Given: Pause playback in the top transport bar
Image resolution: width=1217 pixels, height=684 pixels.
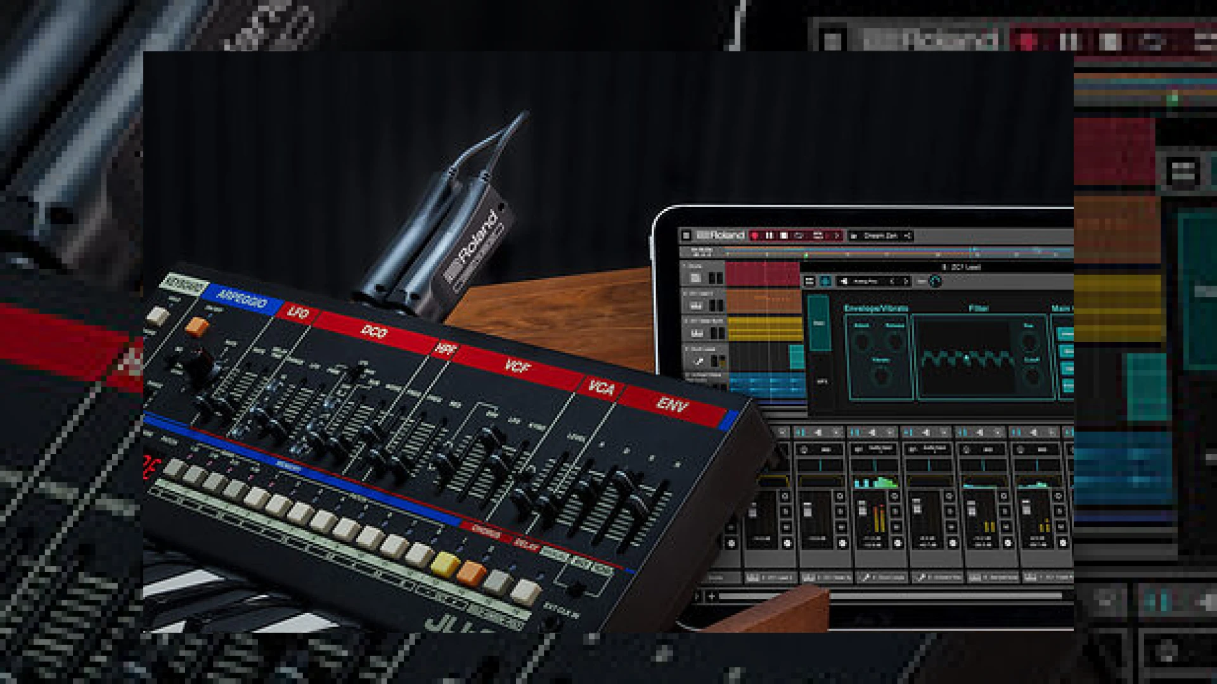Looking at the screenshot, I should (769, 236).
